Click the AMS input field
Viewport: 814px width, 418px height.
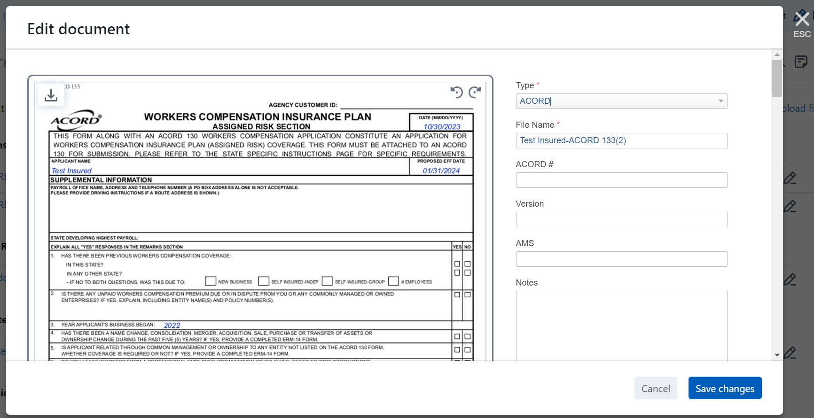[621, 259]
